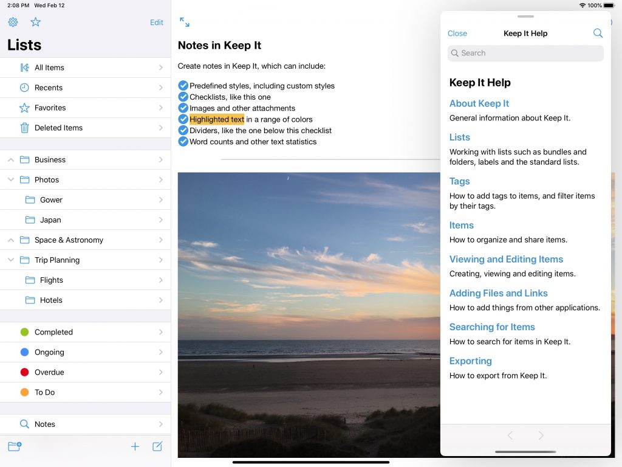This screenshot has height=467, width=622.
Task: Tap the red Overdue color dot
Action: tap(24, 372)
